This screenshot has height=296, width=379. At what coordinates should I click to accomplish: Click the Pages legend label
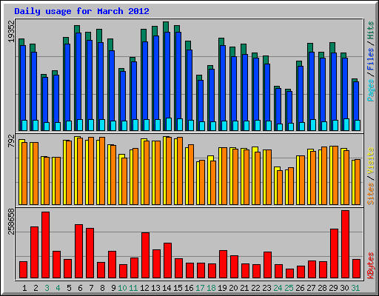tap(371, 90)
